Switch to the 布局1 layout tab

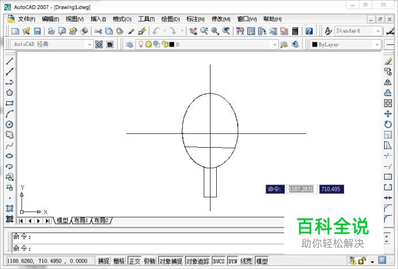pos(81,220)
